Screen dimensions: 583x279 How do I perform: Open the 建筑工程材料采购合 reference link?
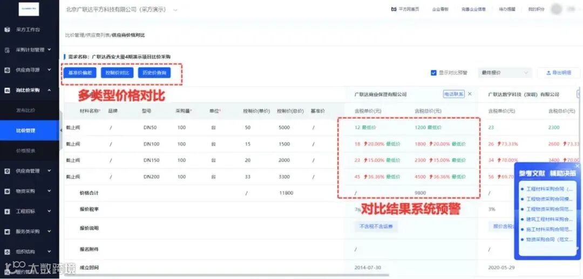click(550, 219)
